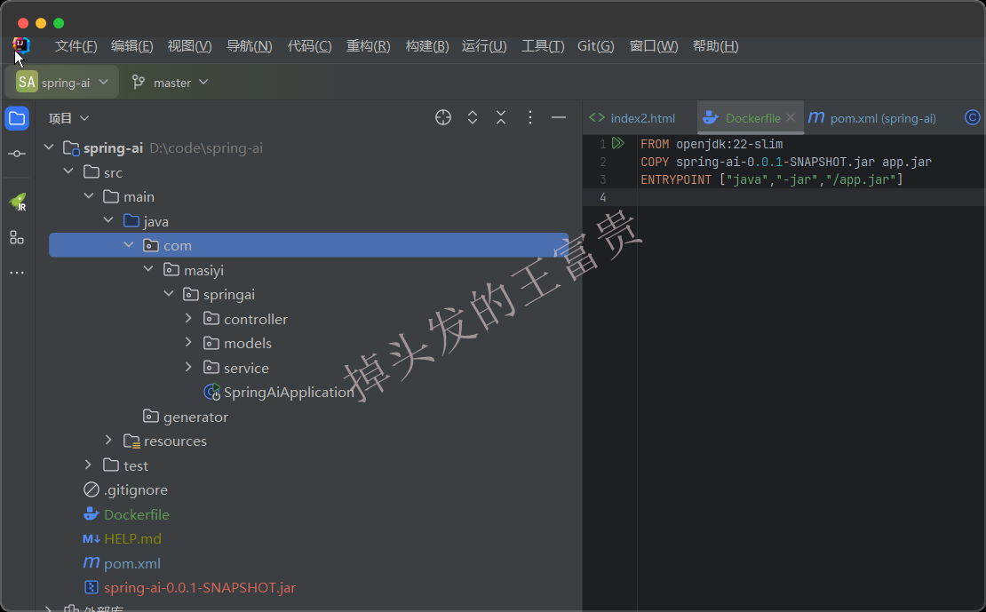Open the 视图(V) menu

pyautogui.click(x=189, y=46)
